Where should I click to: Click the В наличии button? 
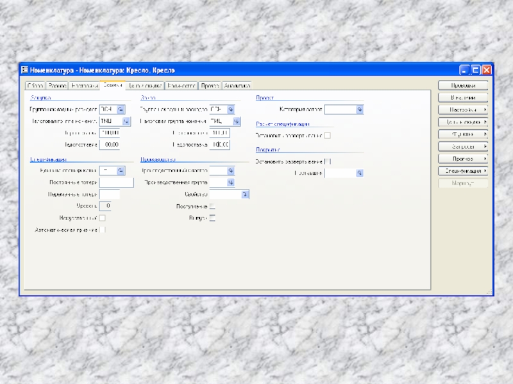pos(463,98)
